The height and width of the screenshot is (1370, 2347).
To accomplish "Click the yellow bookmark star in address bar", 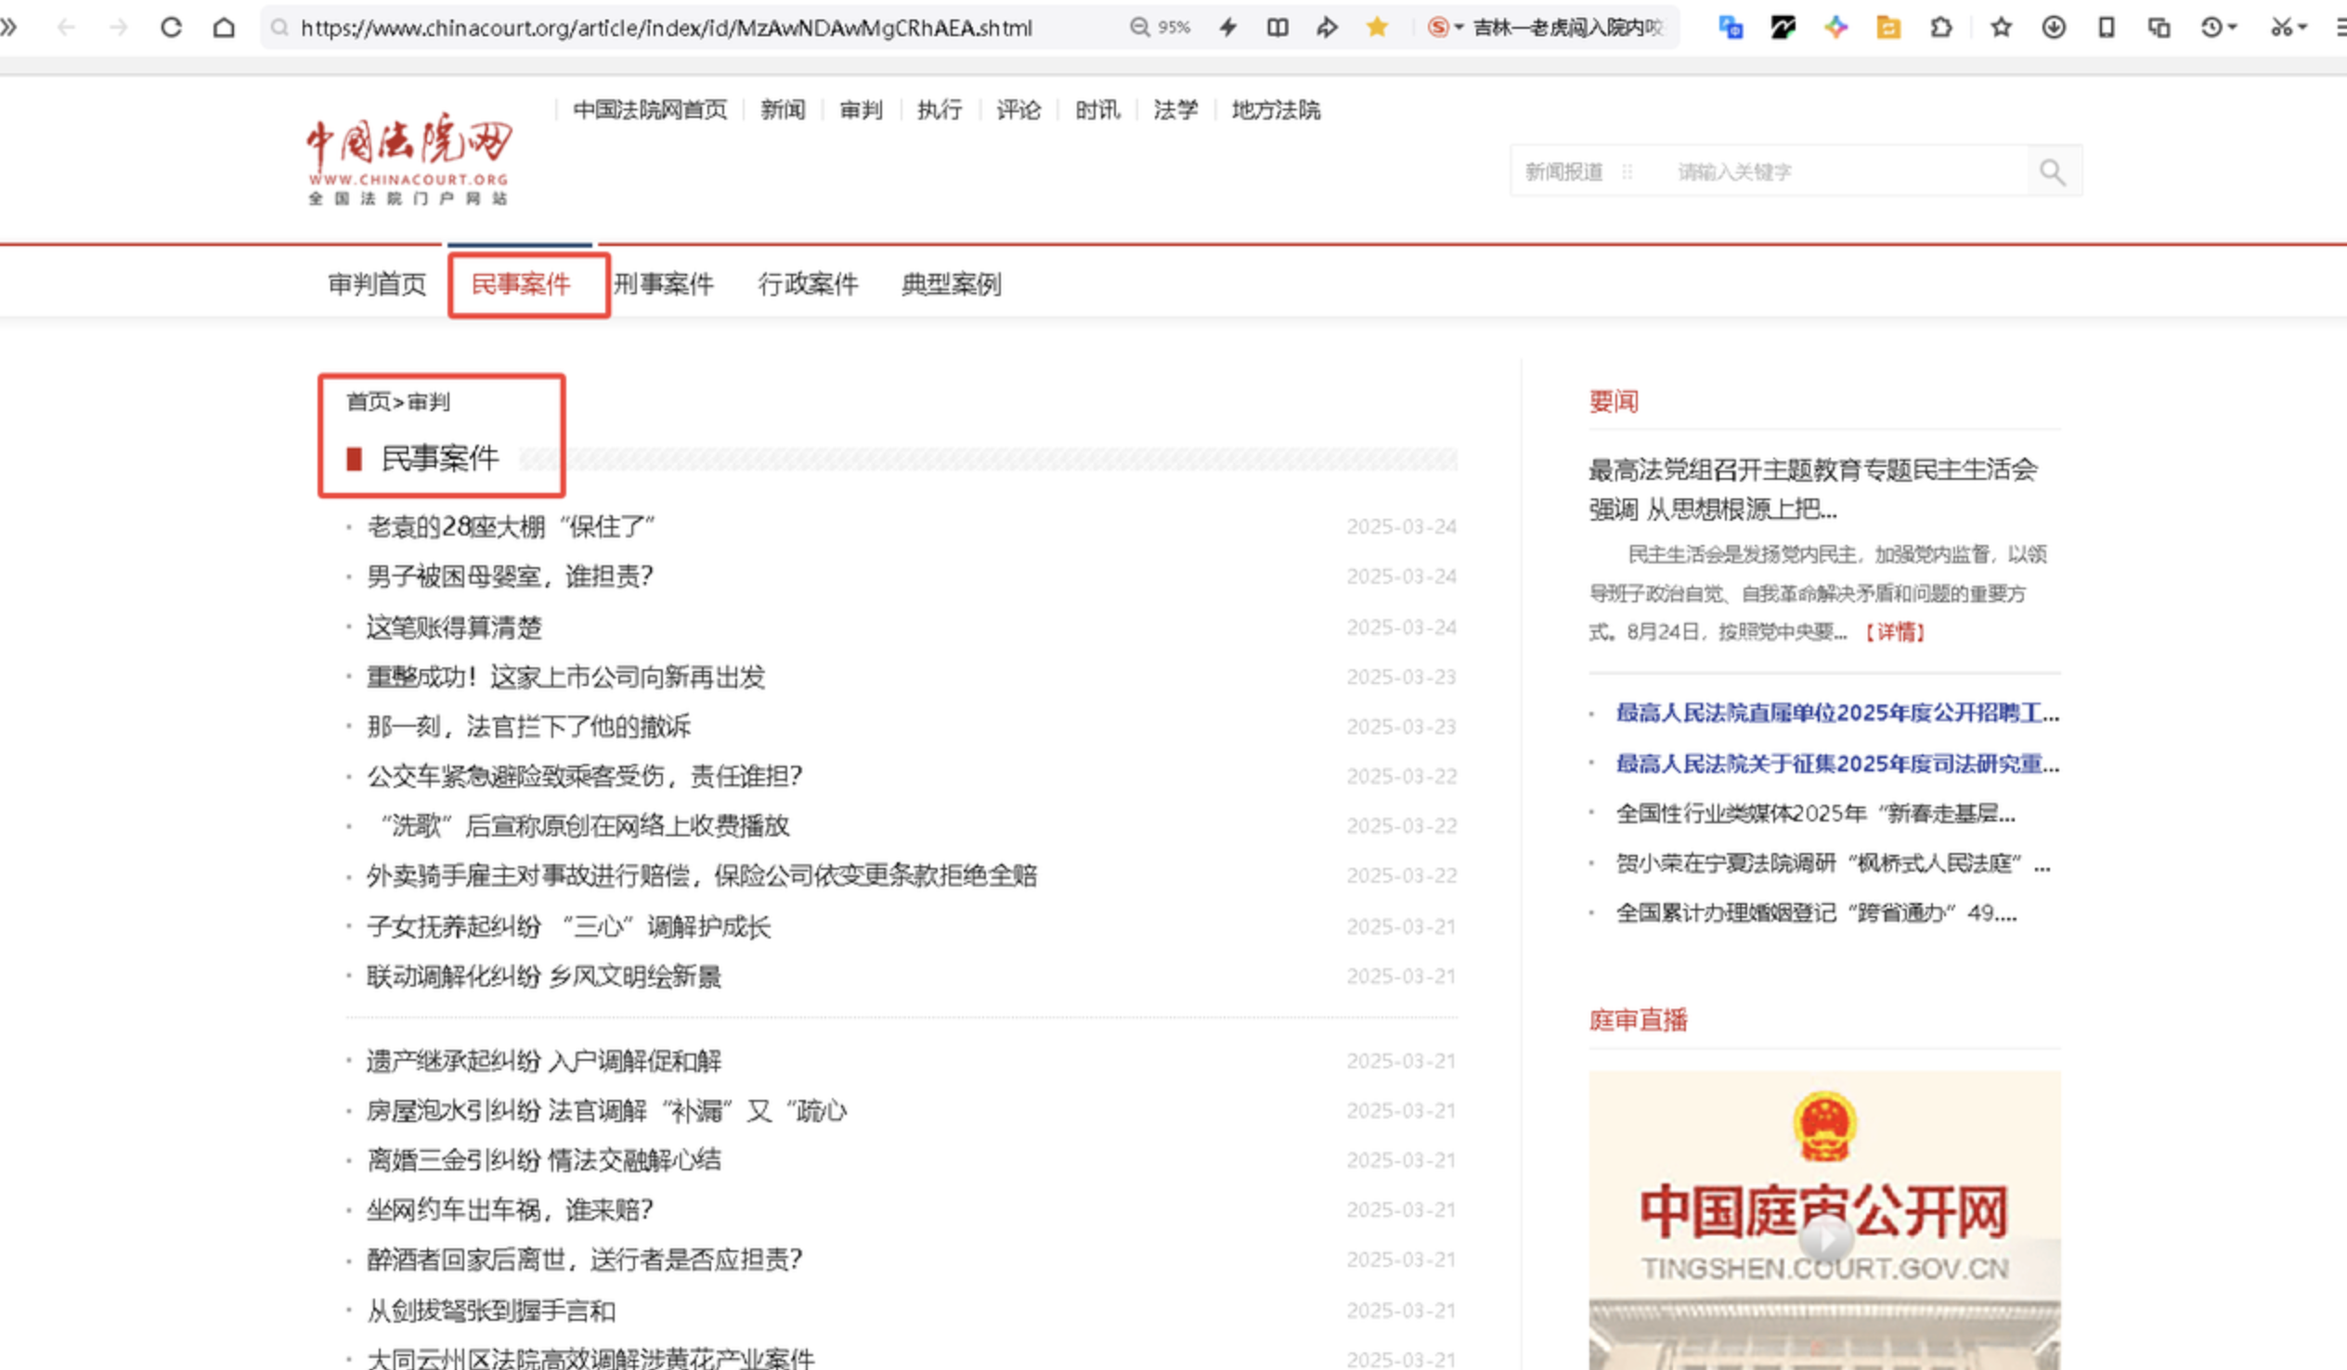I will click(x=1378, y=27).
